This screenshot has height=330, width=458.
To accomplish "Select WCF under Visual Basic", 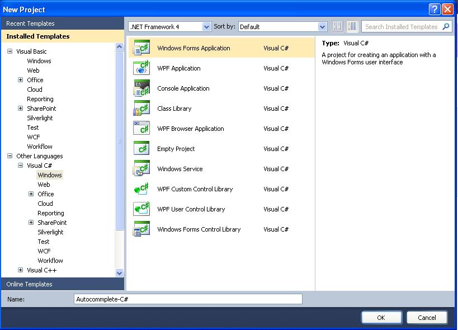I will tap(34, 137).
